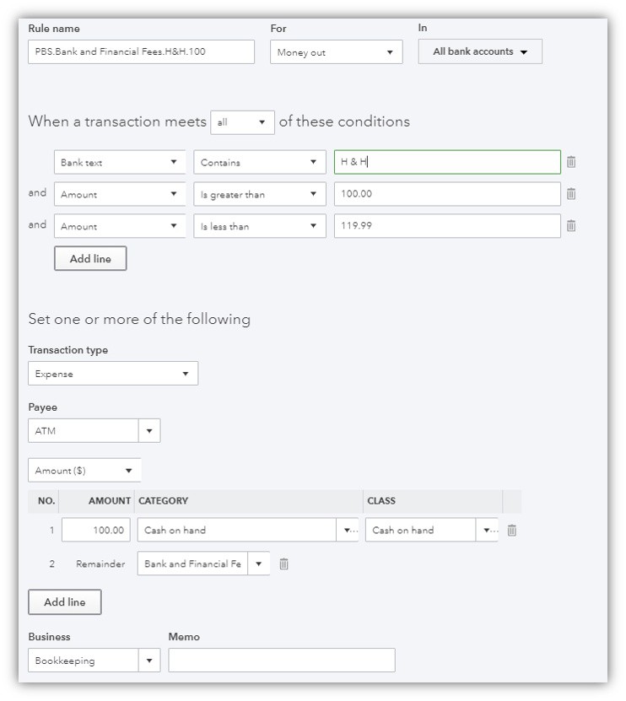This screenshot has height=701, width=626.
Task: Click the Rule name text field
Action: (141, 51)
